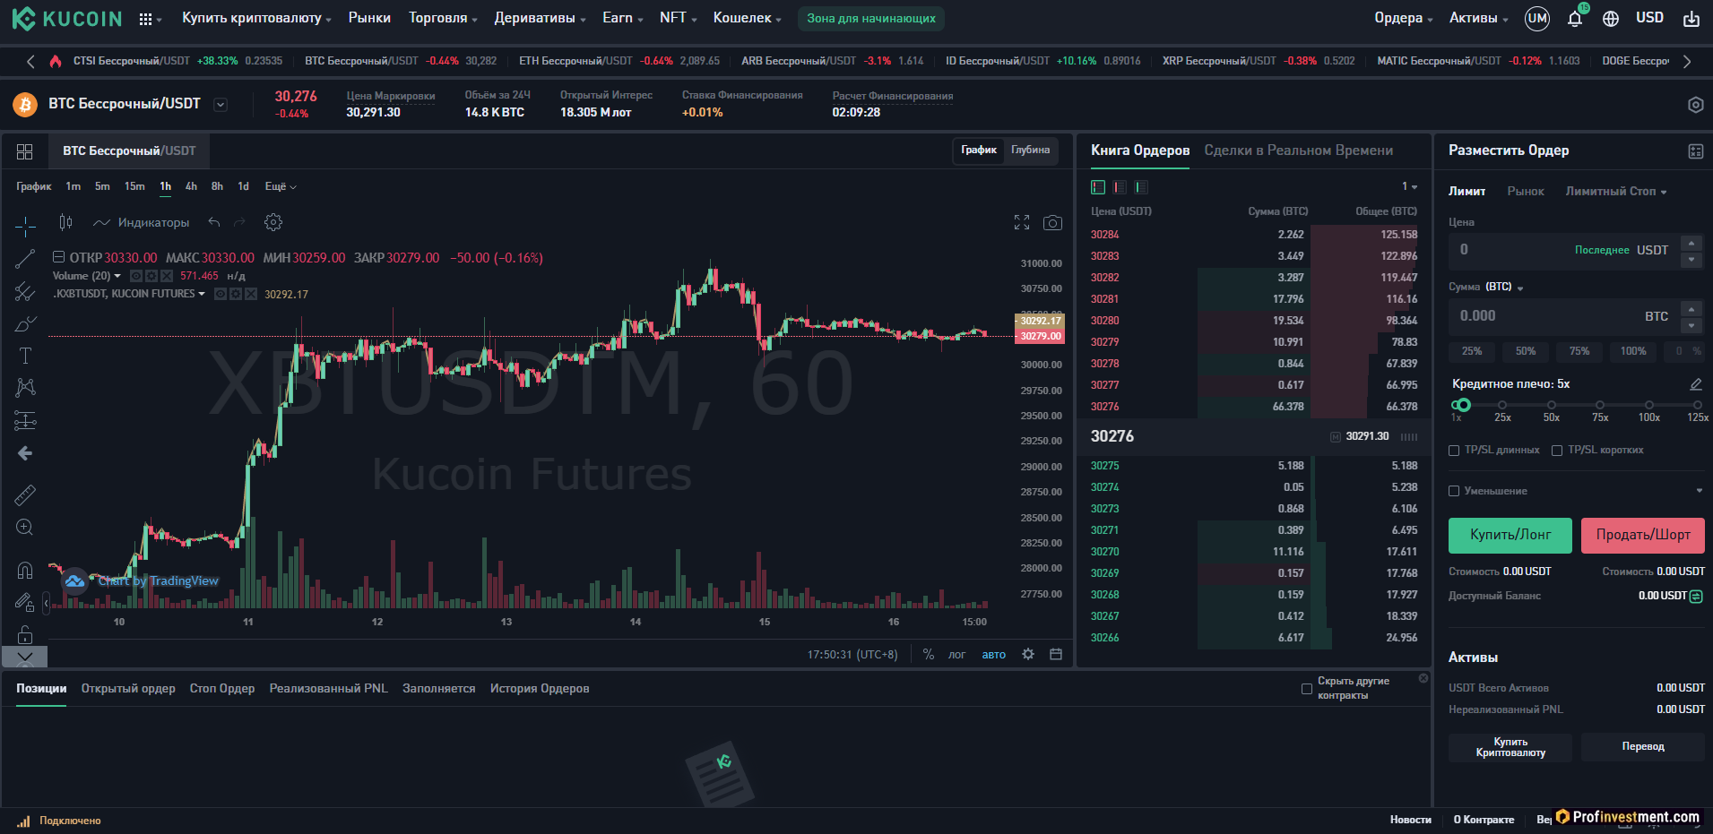Open Ордера dropdown in header
Viewport: 1713px width, 834px height.
(1403, 18)
